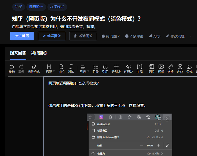
Task: Click the 关注问题 button
Action: pos(22,36)
